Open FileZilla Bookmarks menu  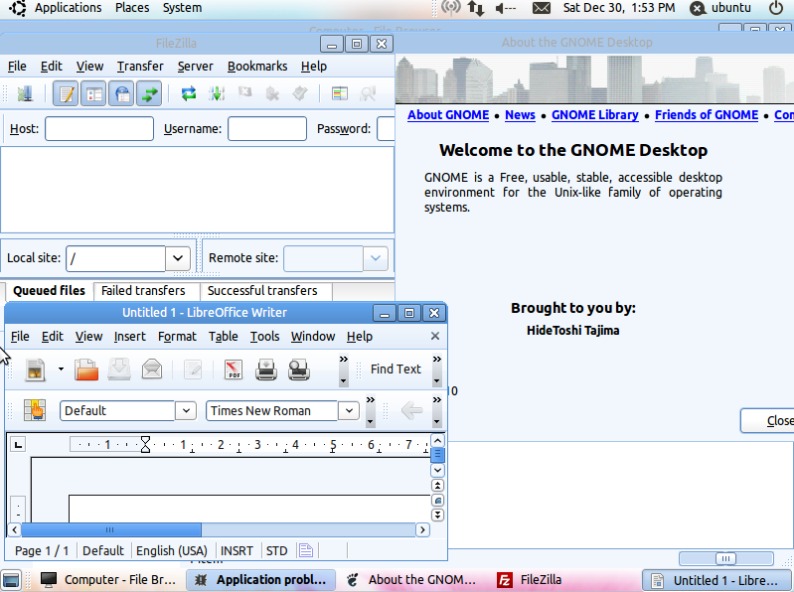pos(257,67)
